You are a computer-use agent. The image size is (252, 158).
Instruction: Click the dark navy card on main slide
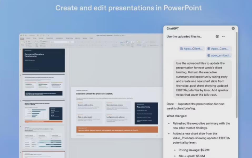[x=146, y=113]
